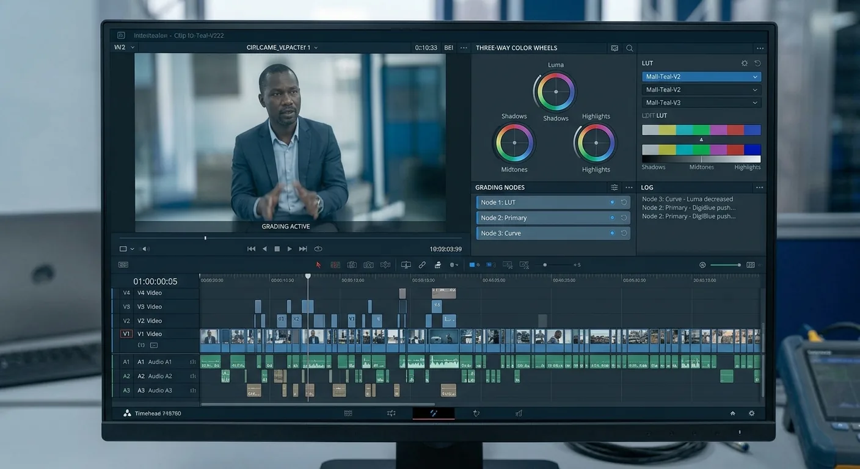Open the first page tab in bottom bar
The width and height of the screenshot is (860, 469).
pyautogui.click(x=348, y=413)
